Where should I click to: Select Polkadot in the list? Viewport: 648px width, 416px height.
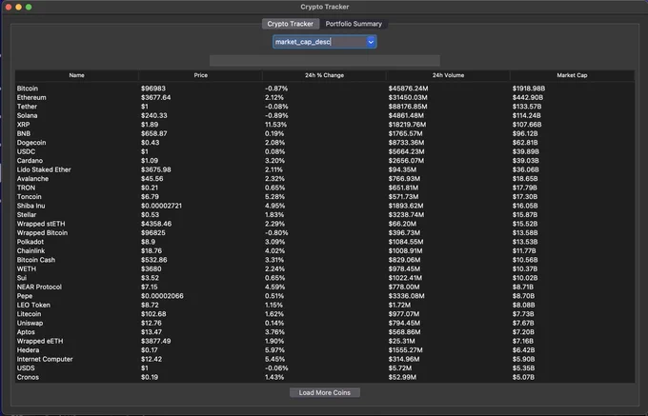click(x=30, y=242)
